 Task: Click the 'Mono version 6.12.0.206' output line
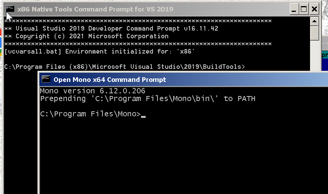[x=93, y=91]
